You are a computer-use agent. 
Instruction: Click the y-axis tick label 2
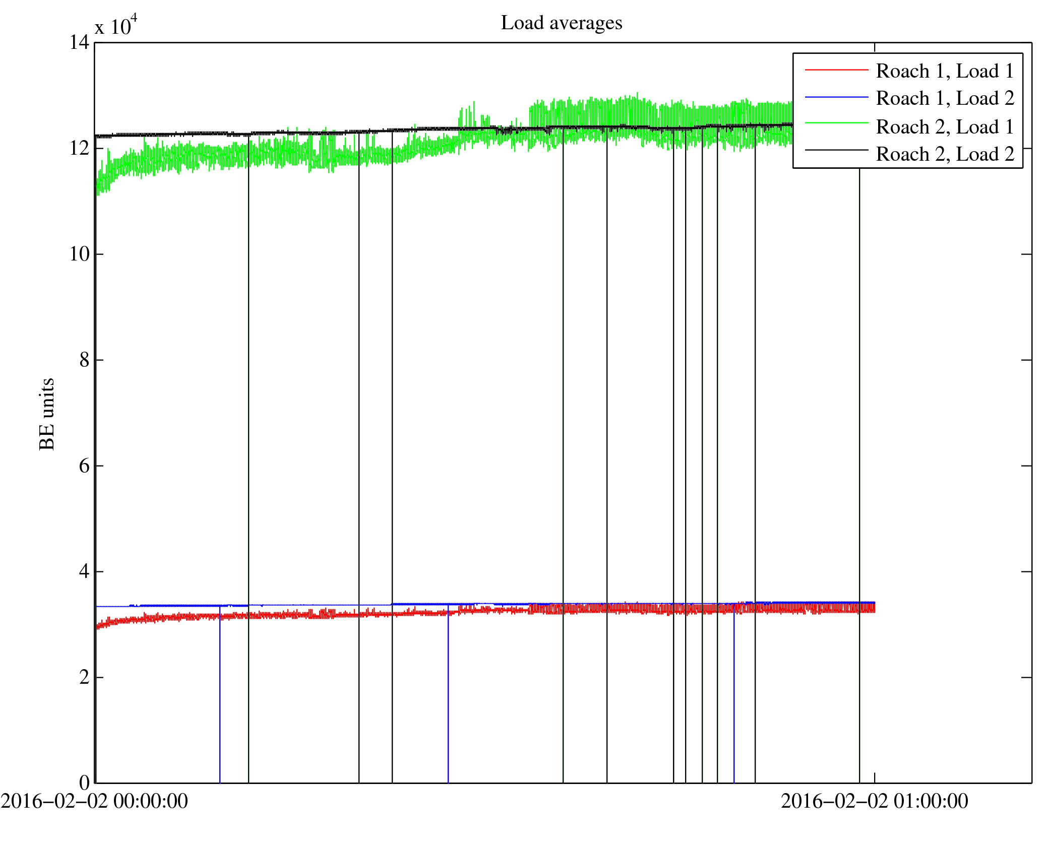click(84, 677)
